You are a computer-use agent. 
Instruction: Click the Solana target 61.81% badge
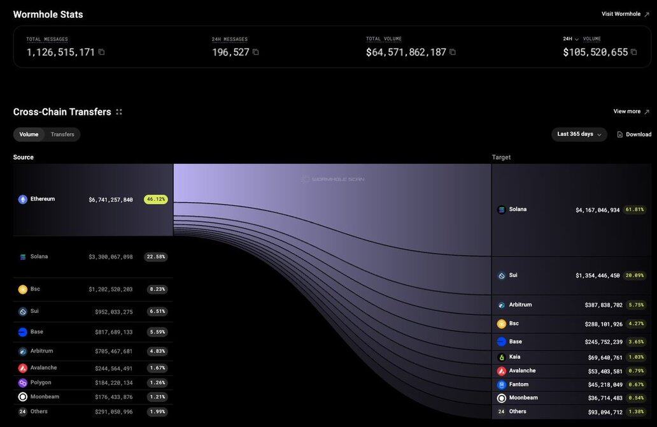click(x=635, y=210)
